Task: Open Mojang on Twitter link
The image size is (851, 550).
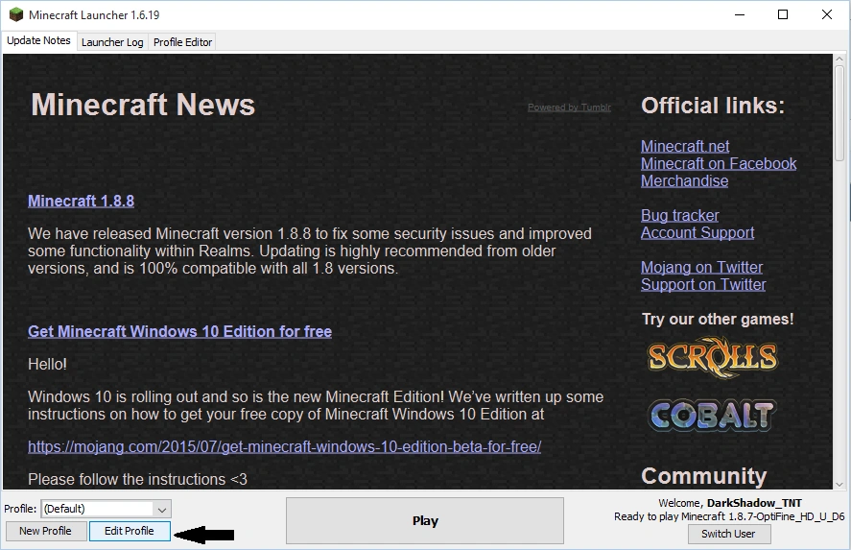Action: coord(701,267)
